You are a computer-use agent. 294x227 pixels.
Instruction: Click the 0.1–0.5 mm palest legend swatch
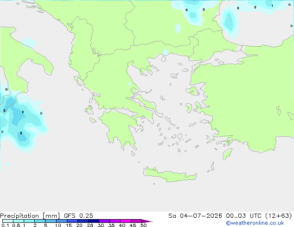tap(8, 221)
